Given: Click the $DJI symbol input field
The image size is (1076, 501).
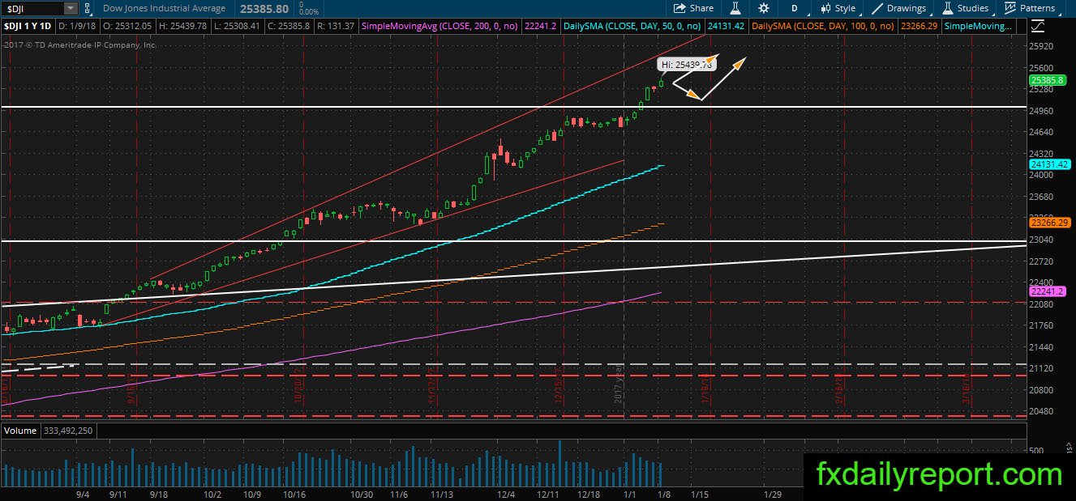Looking at the screenshot, I should (32, 8).
